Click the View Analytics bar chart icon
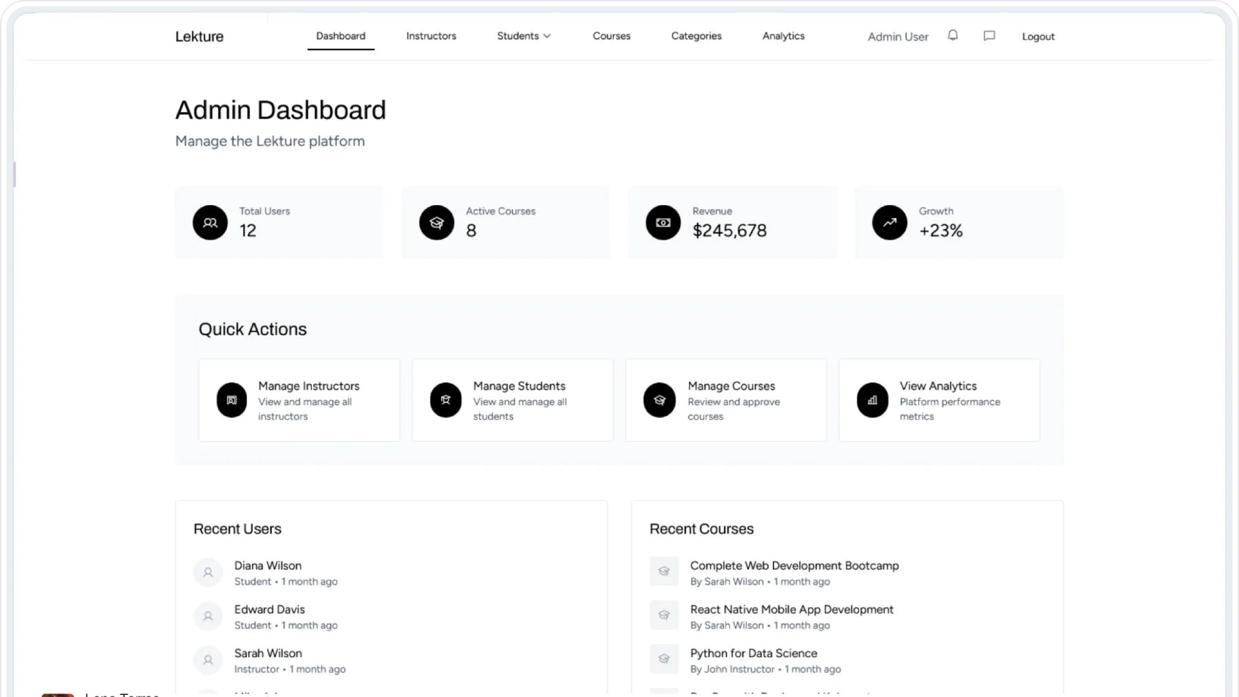Screen dimensions: 1239x697 pos(872,400)
